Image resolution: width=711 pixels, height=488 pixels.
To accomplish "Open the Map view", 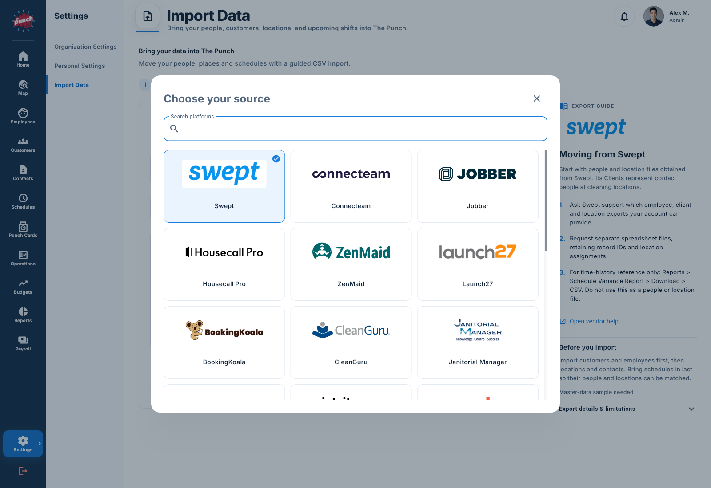I will 23,88.
